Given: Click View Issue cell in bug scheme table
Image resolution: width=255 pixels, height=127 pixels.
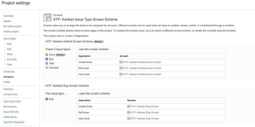Looking at the screenshot, I should click(84, 118).
